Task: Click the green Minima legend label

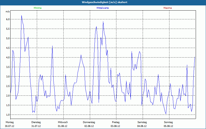Action: pyautogui.click(x=38, y=8)
